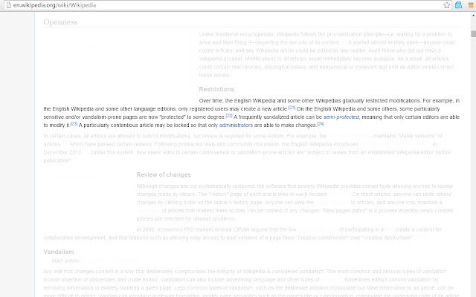Click the paragraph starting 'Over time, the English Wikipedia'
The image size is (476, 297).
tap(251, 113)
